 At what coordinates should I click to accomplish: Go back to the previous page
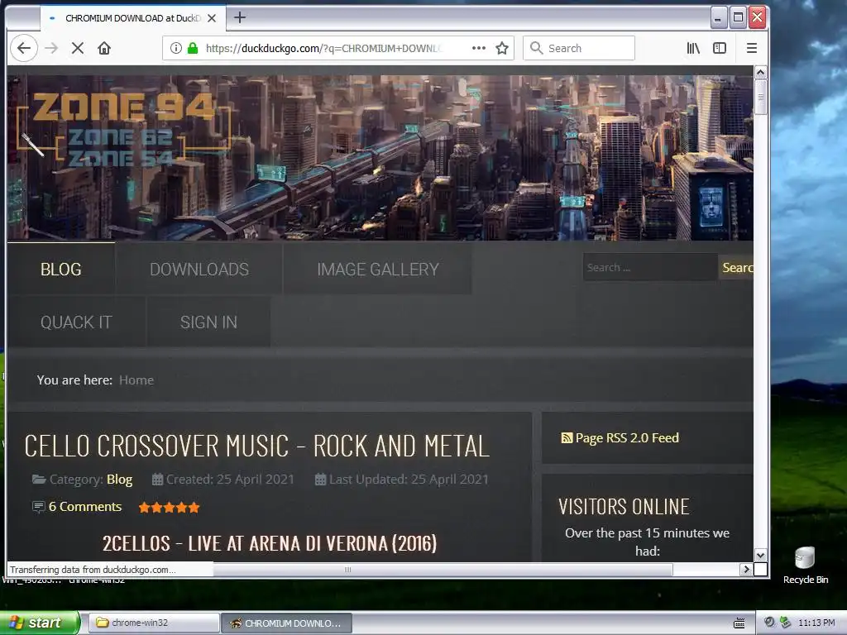(x=24, y=48)
